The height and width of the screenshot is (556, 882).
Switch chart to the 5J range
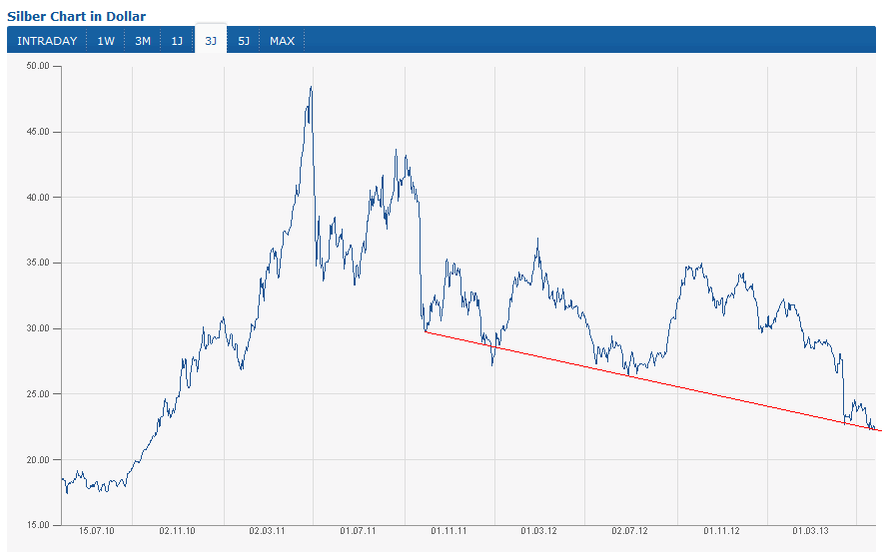[x=245, y=41]
